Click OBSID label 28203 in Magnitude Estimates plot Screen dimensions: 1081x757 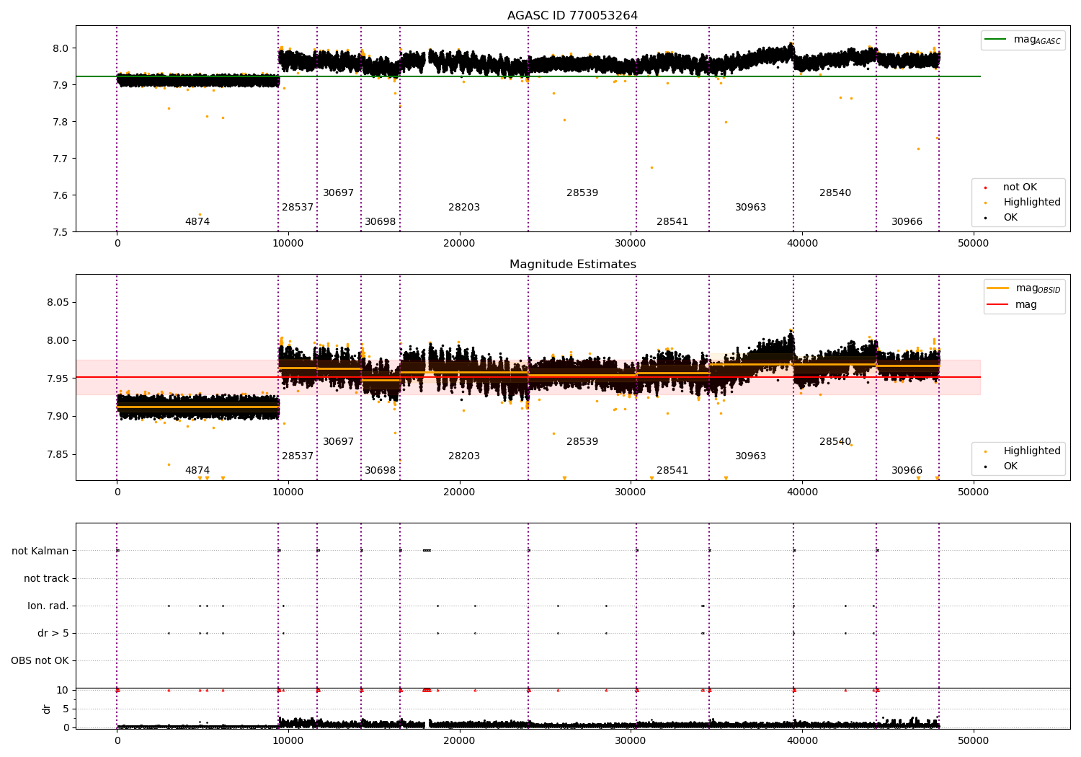464,456
